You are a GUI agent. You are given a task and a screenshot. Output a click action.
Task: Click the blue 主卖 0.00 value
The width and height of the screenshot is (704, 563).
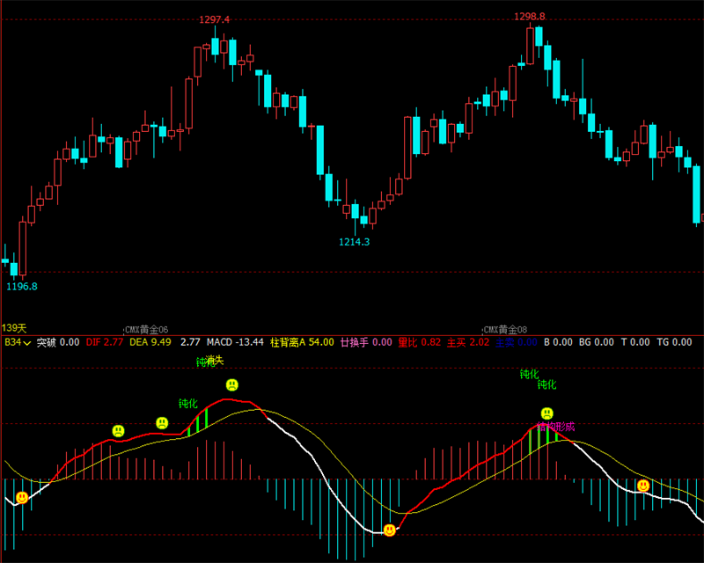coord(517,342)
